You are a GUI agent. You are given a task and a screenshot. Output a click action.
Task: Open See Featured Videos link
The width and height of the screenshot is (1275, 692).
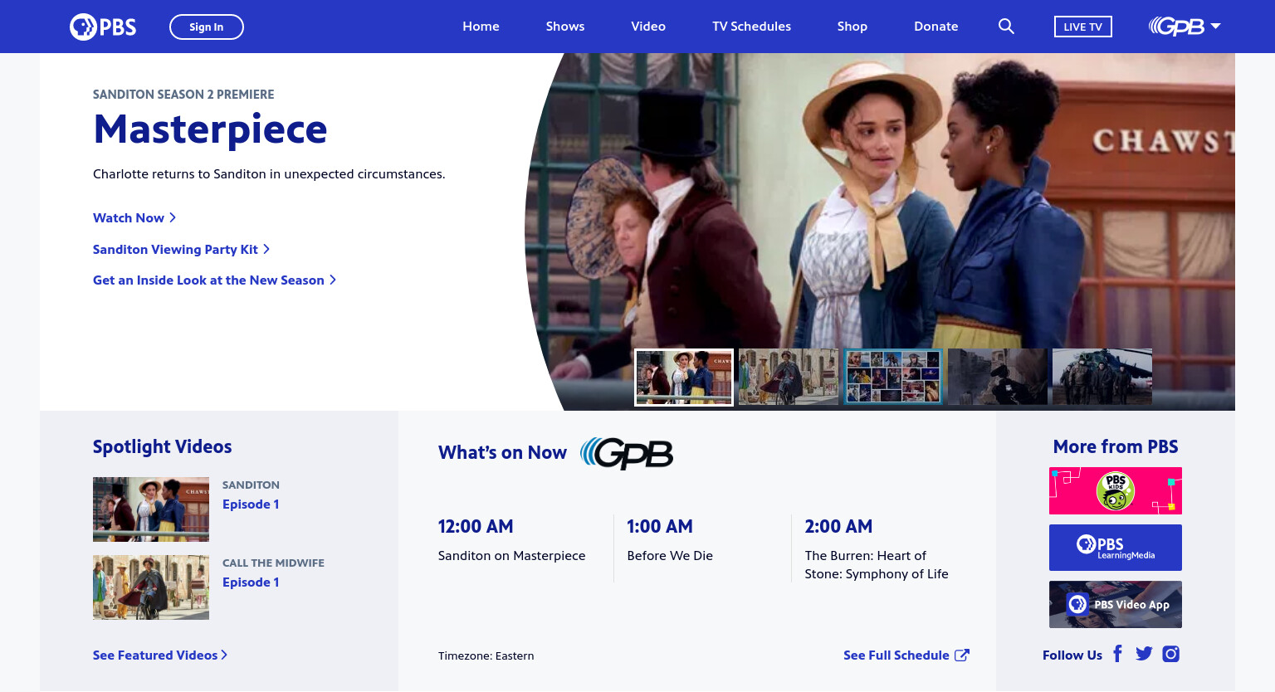click(x=160, y=655)
